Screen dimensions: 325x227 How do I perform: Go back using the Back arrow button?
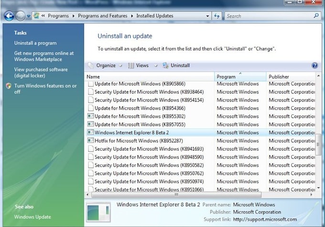[9, 16]
